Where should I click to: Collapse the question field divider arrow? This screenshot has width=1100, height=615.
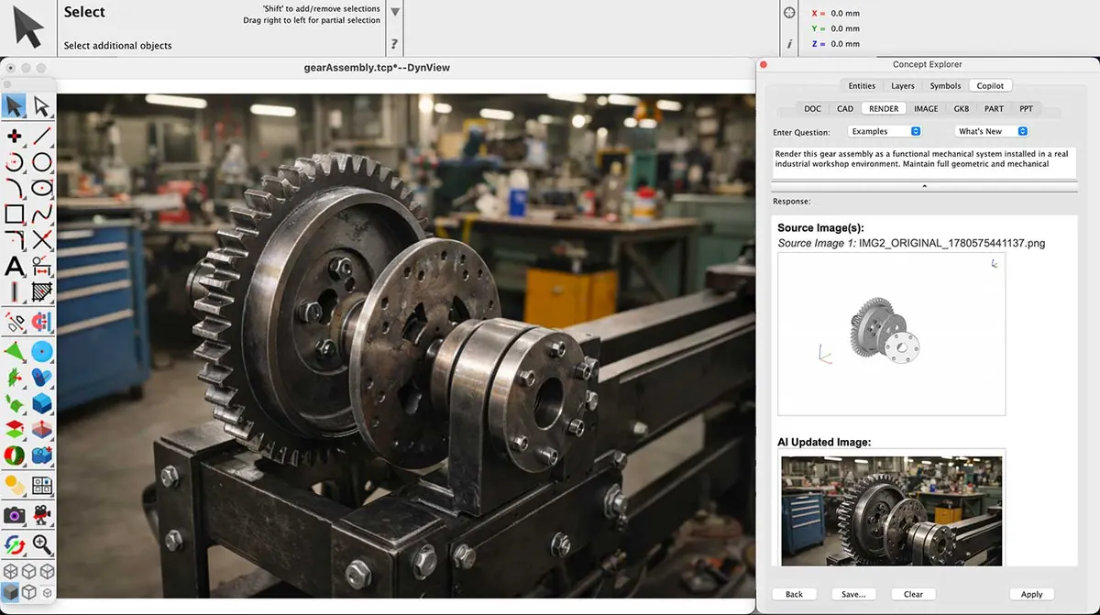click(x=924, y=186)
